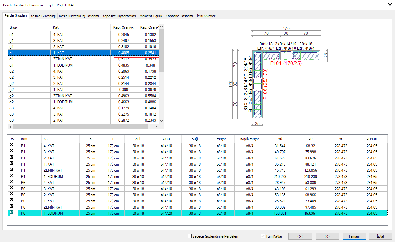Click the 61.293 Ve value
397x246 pixels.
(x=311, y=189)
